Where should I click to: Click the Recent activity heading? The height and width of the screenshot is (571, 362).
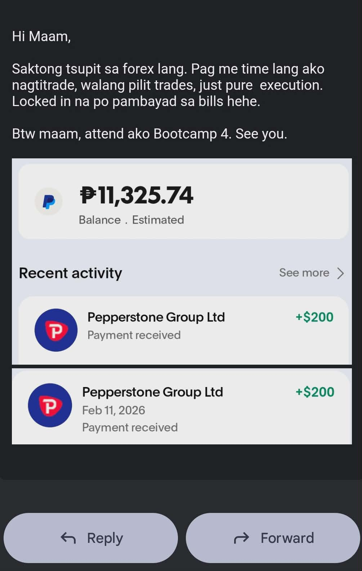tap(71, 273)
